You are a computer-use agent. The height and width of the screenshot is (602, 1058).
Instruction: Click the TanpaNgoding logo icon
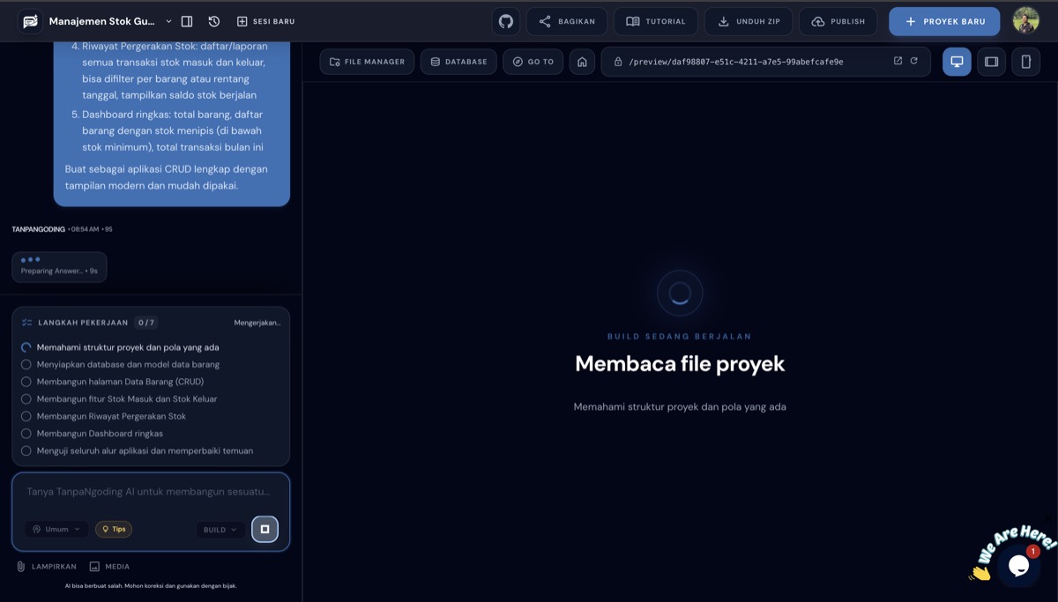[x=30, y=21]
